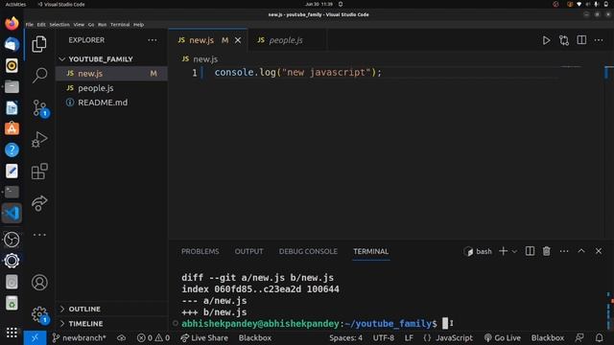
Task: Split the editor to the right
Action: click(x=581, y=40)
